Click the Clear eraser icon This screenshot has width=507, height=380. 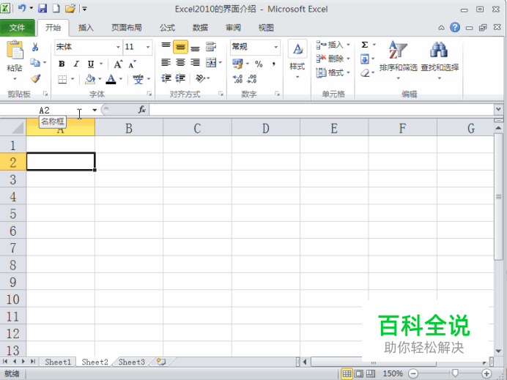[x=365, y=73]
